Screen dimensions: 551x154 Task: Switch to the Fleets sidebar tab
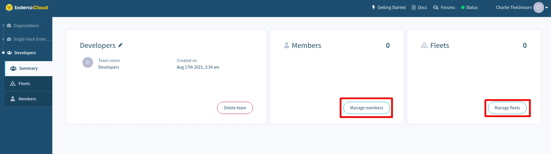tap(24, 84)
